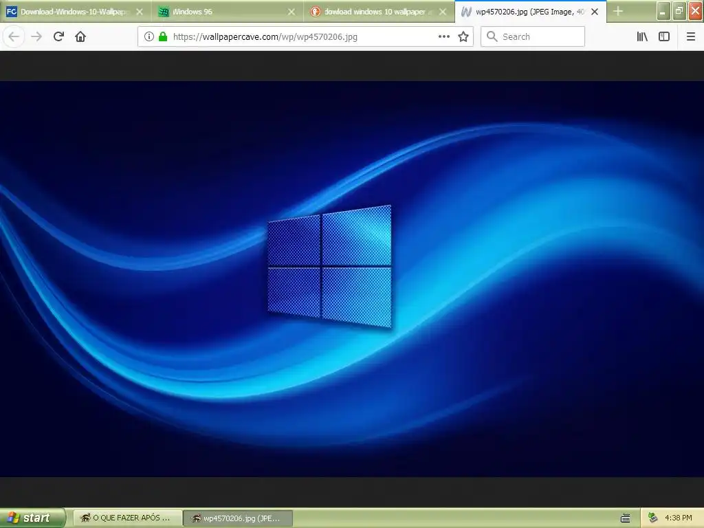Image resolution: width=704 pixels, height=528 pixels.
Task: Open page actions three-dot menu
Action: click(444, 37)
